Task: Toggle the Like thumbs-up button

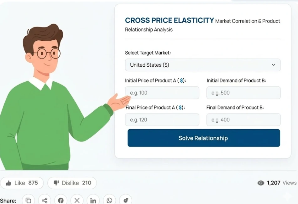Action: click(x=22, y=183)
